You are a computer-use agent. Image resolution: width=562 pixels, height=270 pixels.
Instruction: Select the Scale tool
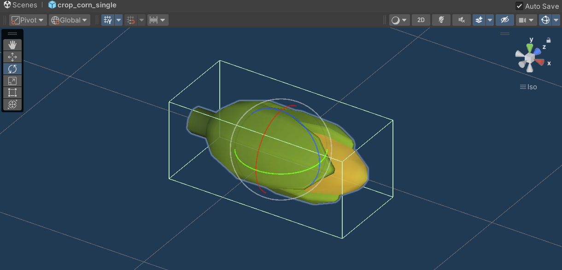tap(12, 81)
